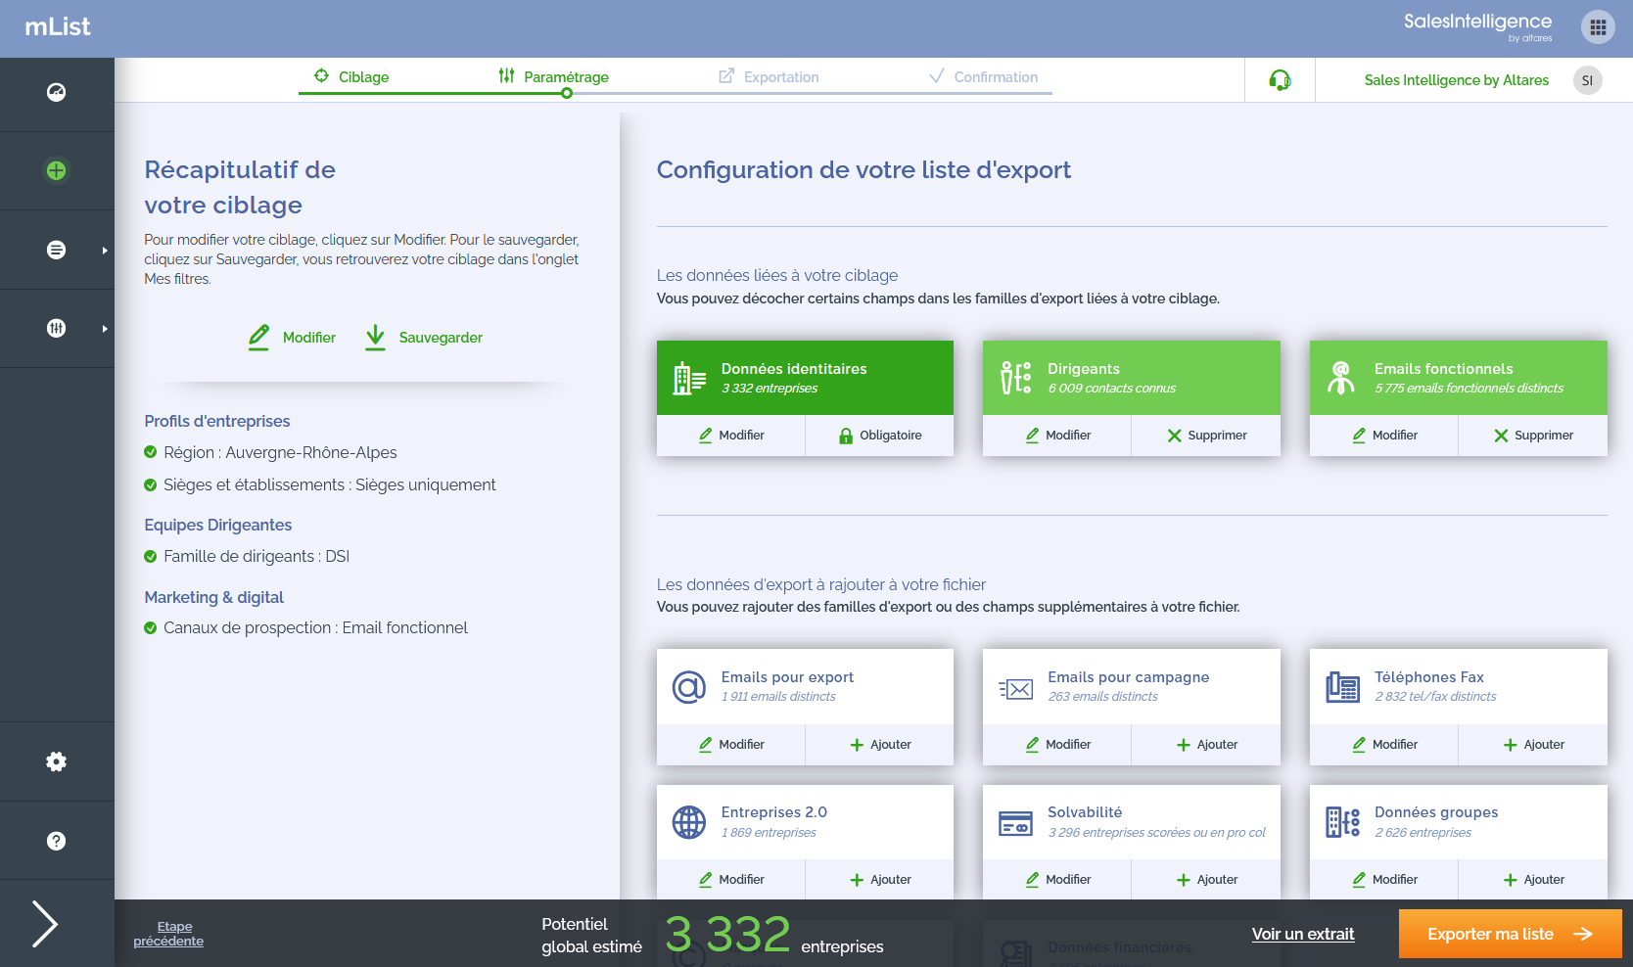
Task: Click the Données identitaires building icon
Action: pos(689,378)
